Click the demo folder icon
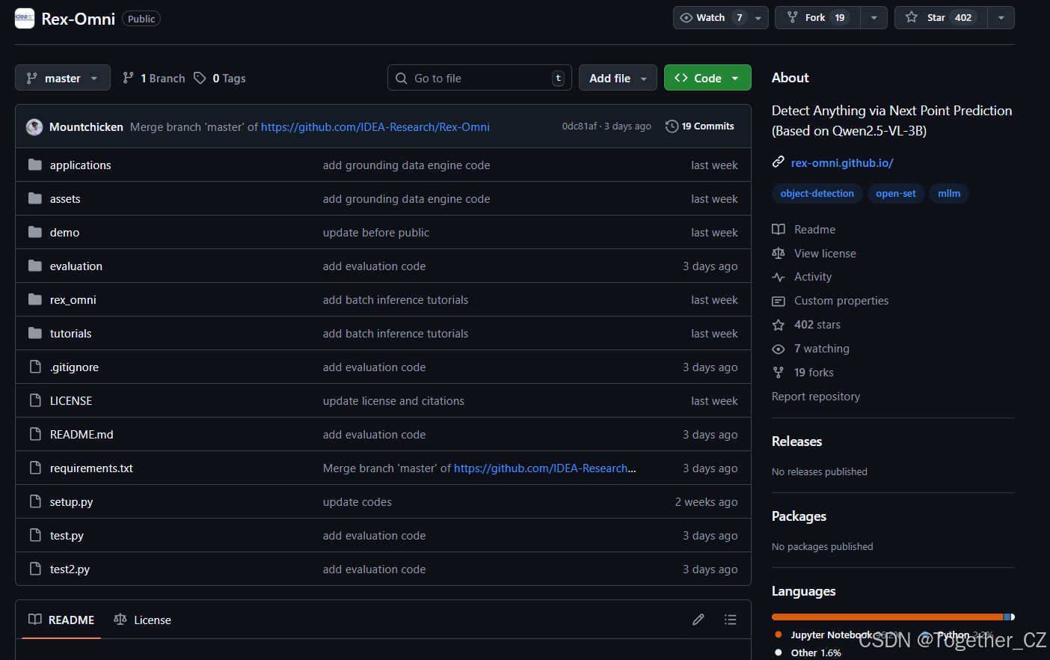Image resolution: width=1050 pixels, height=660 pixels. click(35, 232)
